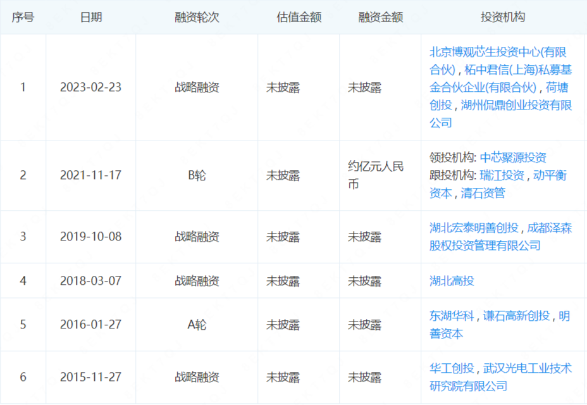Screen dimensions: 587x405
Task: Open 瑞江投资 investor link
Action: [x=502, y=175]
